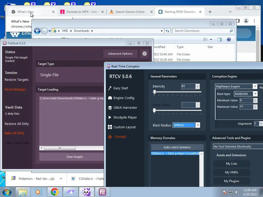This screenshot has width=263, height=197.
Task: Click the Real-Time Corruptor taskbar icon
Action: click(87, 192)
